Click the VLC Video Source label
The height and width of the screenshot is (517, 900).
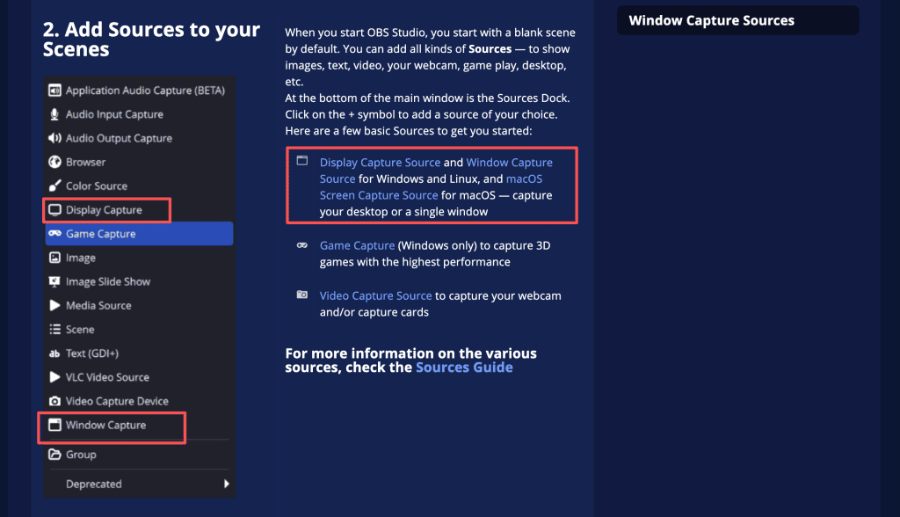(107, 377)
